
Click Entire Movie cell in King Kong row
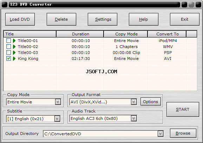point(126,59)
